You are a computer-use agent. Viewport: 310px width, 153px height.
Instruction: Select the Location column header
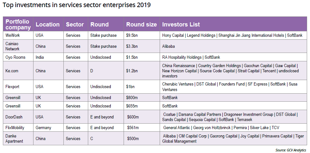click(x=48, y=25)
